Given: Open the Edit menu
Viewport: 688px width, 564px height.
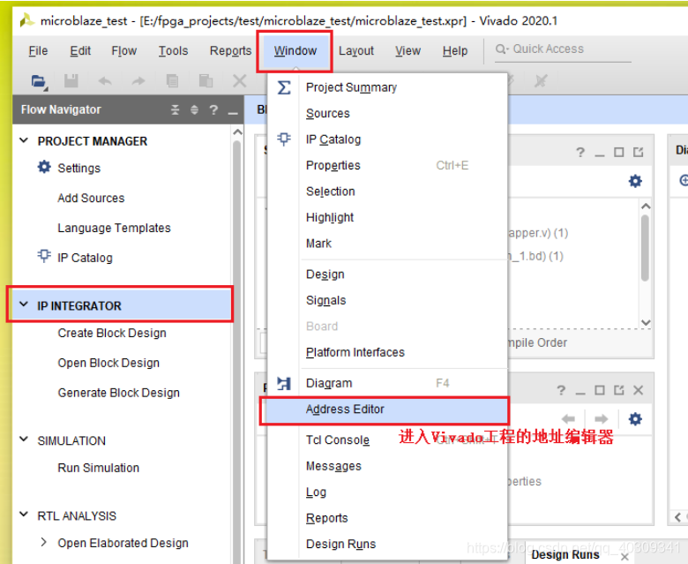Looking at the screenshot, I should [x=80, y=51].
